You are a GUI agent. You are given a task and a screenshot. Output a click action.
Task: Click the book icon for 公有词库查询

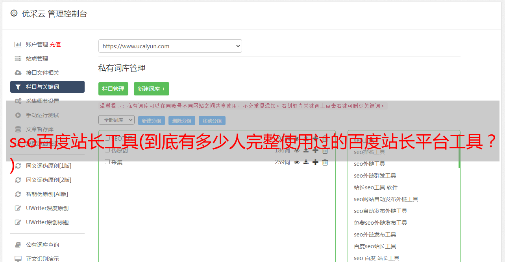[18, 245]
